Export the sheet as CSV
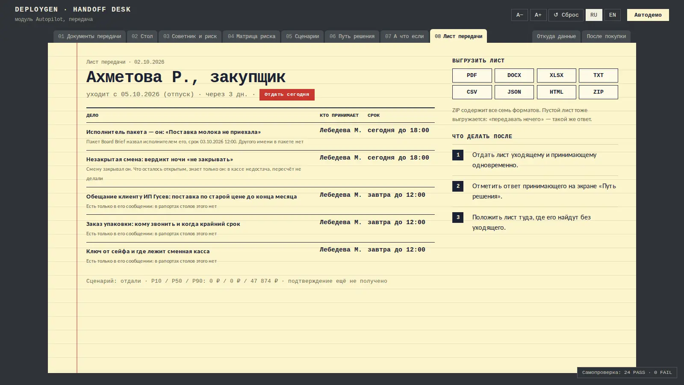Screen dimensions: 684x385 tap(472, 92)
